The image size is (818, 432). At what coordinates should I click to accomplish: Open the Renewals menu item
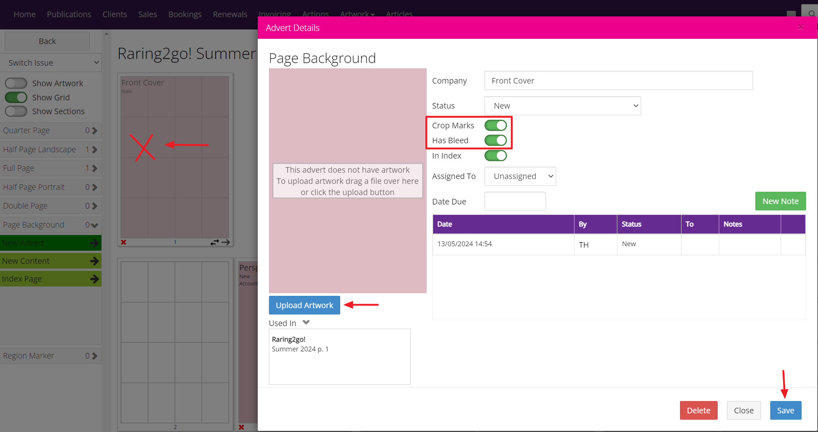230,14
